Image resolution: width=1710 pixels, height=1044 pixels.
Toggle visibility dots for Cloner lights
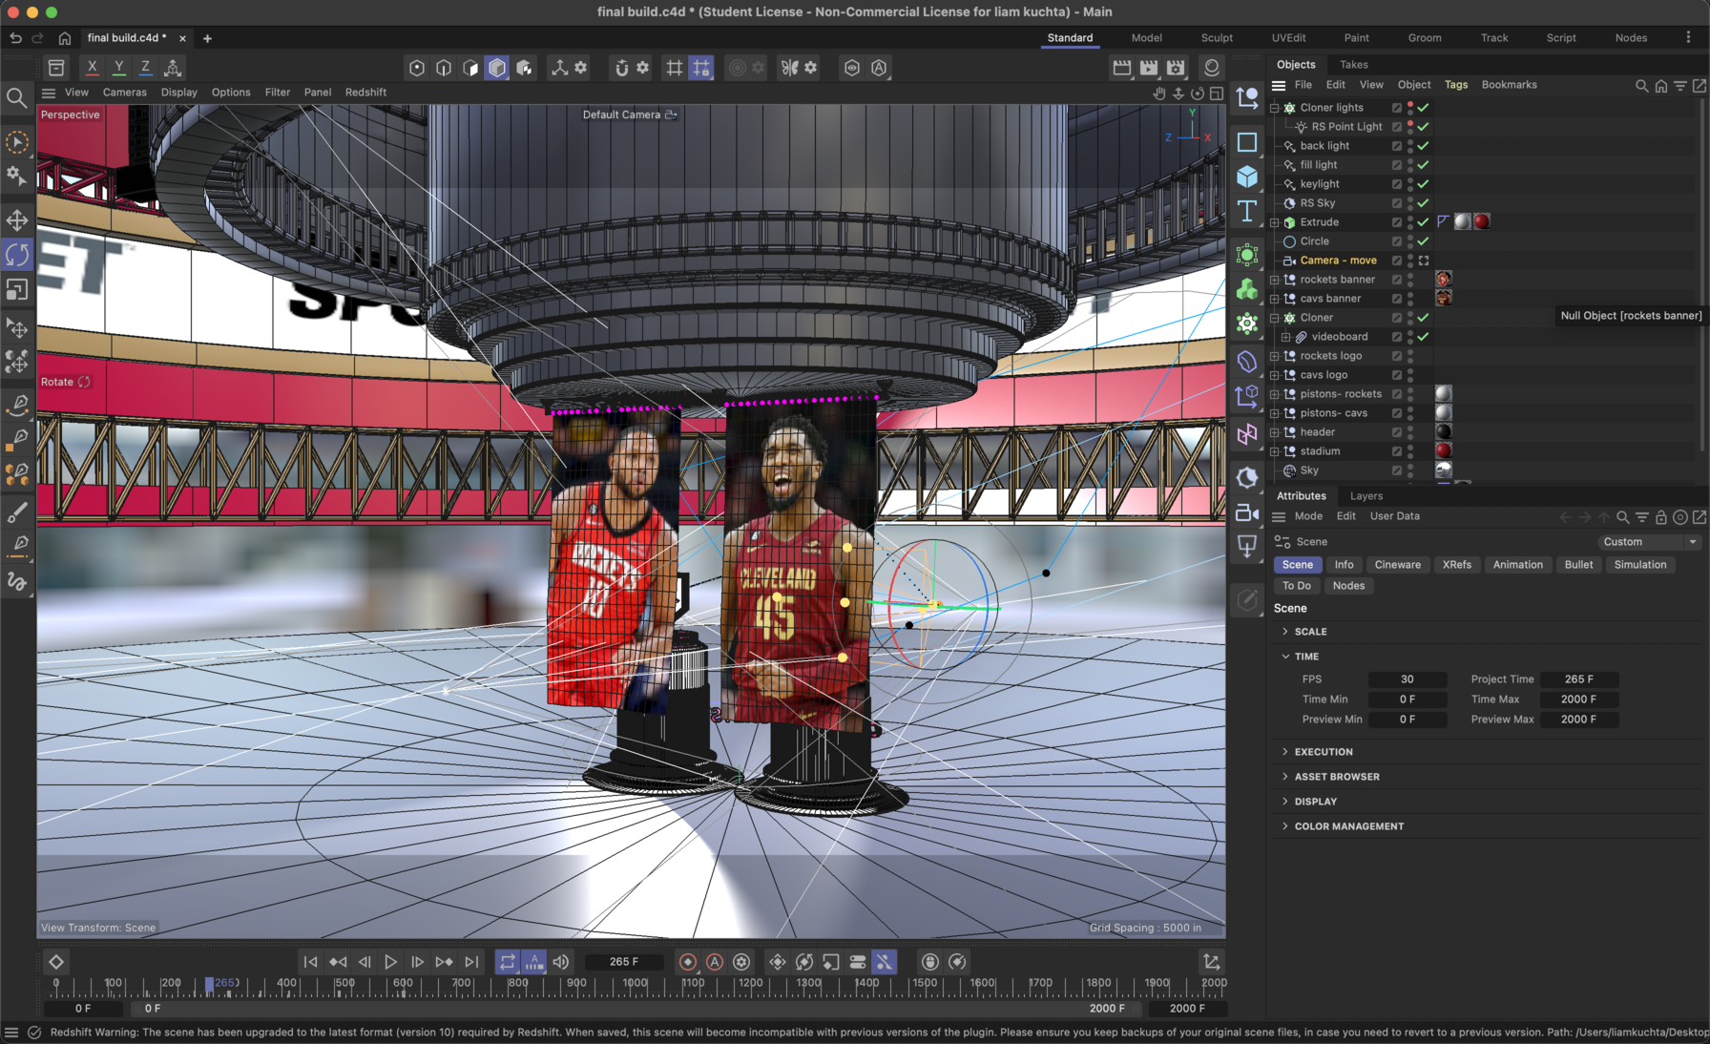pyautogui.click(x=1410, y=108)
